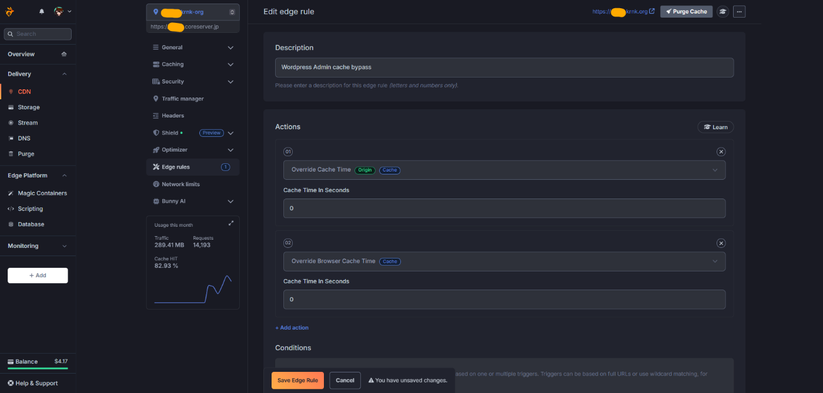Select Edge rules menu item
Image resolution: width=823 pixels, height=393 pixels.
[x=193, y=167]
